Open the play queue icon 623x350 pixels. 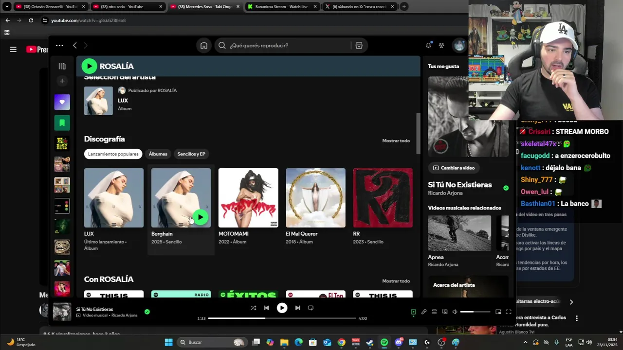click(434, 312)
